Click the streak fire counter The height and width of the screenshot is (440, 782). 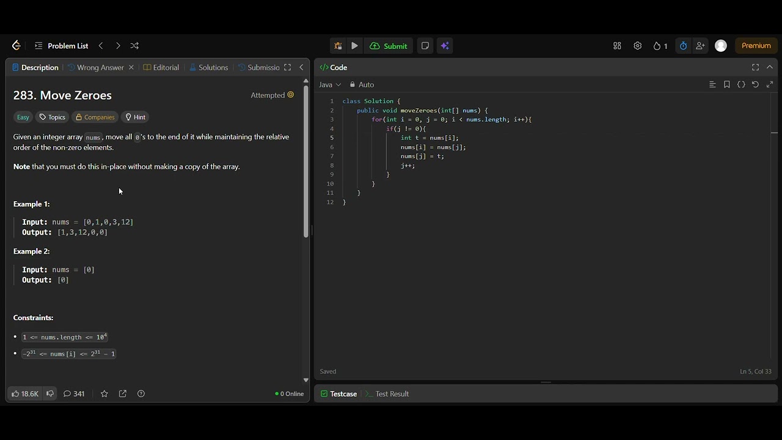[x=660, y=46]
